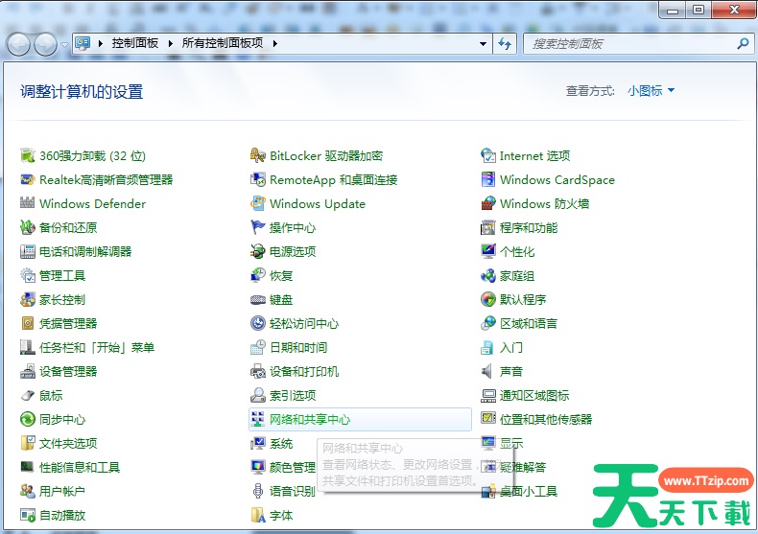Click the Internet 选项 globe icon
The image size is (758, 534).
488,156
